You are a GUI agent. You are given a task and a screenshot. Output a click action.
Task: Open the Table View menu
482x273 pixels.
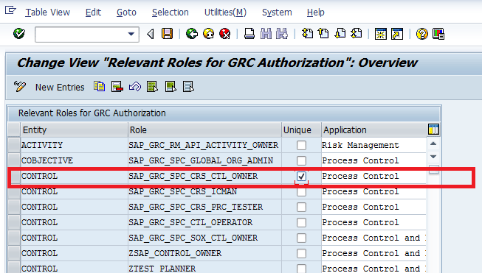pos(48,13)
